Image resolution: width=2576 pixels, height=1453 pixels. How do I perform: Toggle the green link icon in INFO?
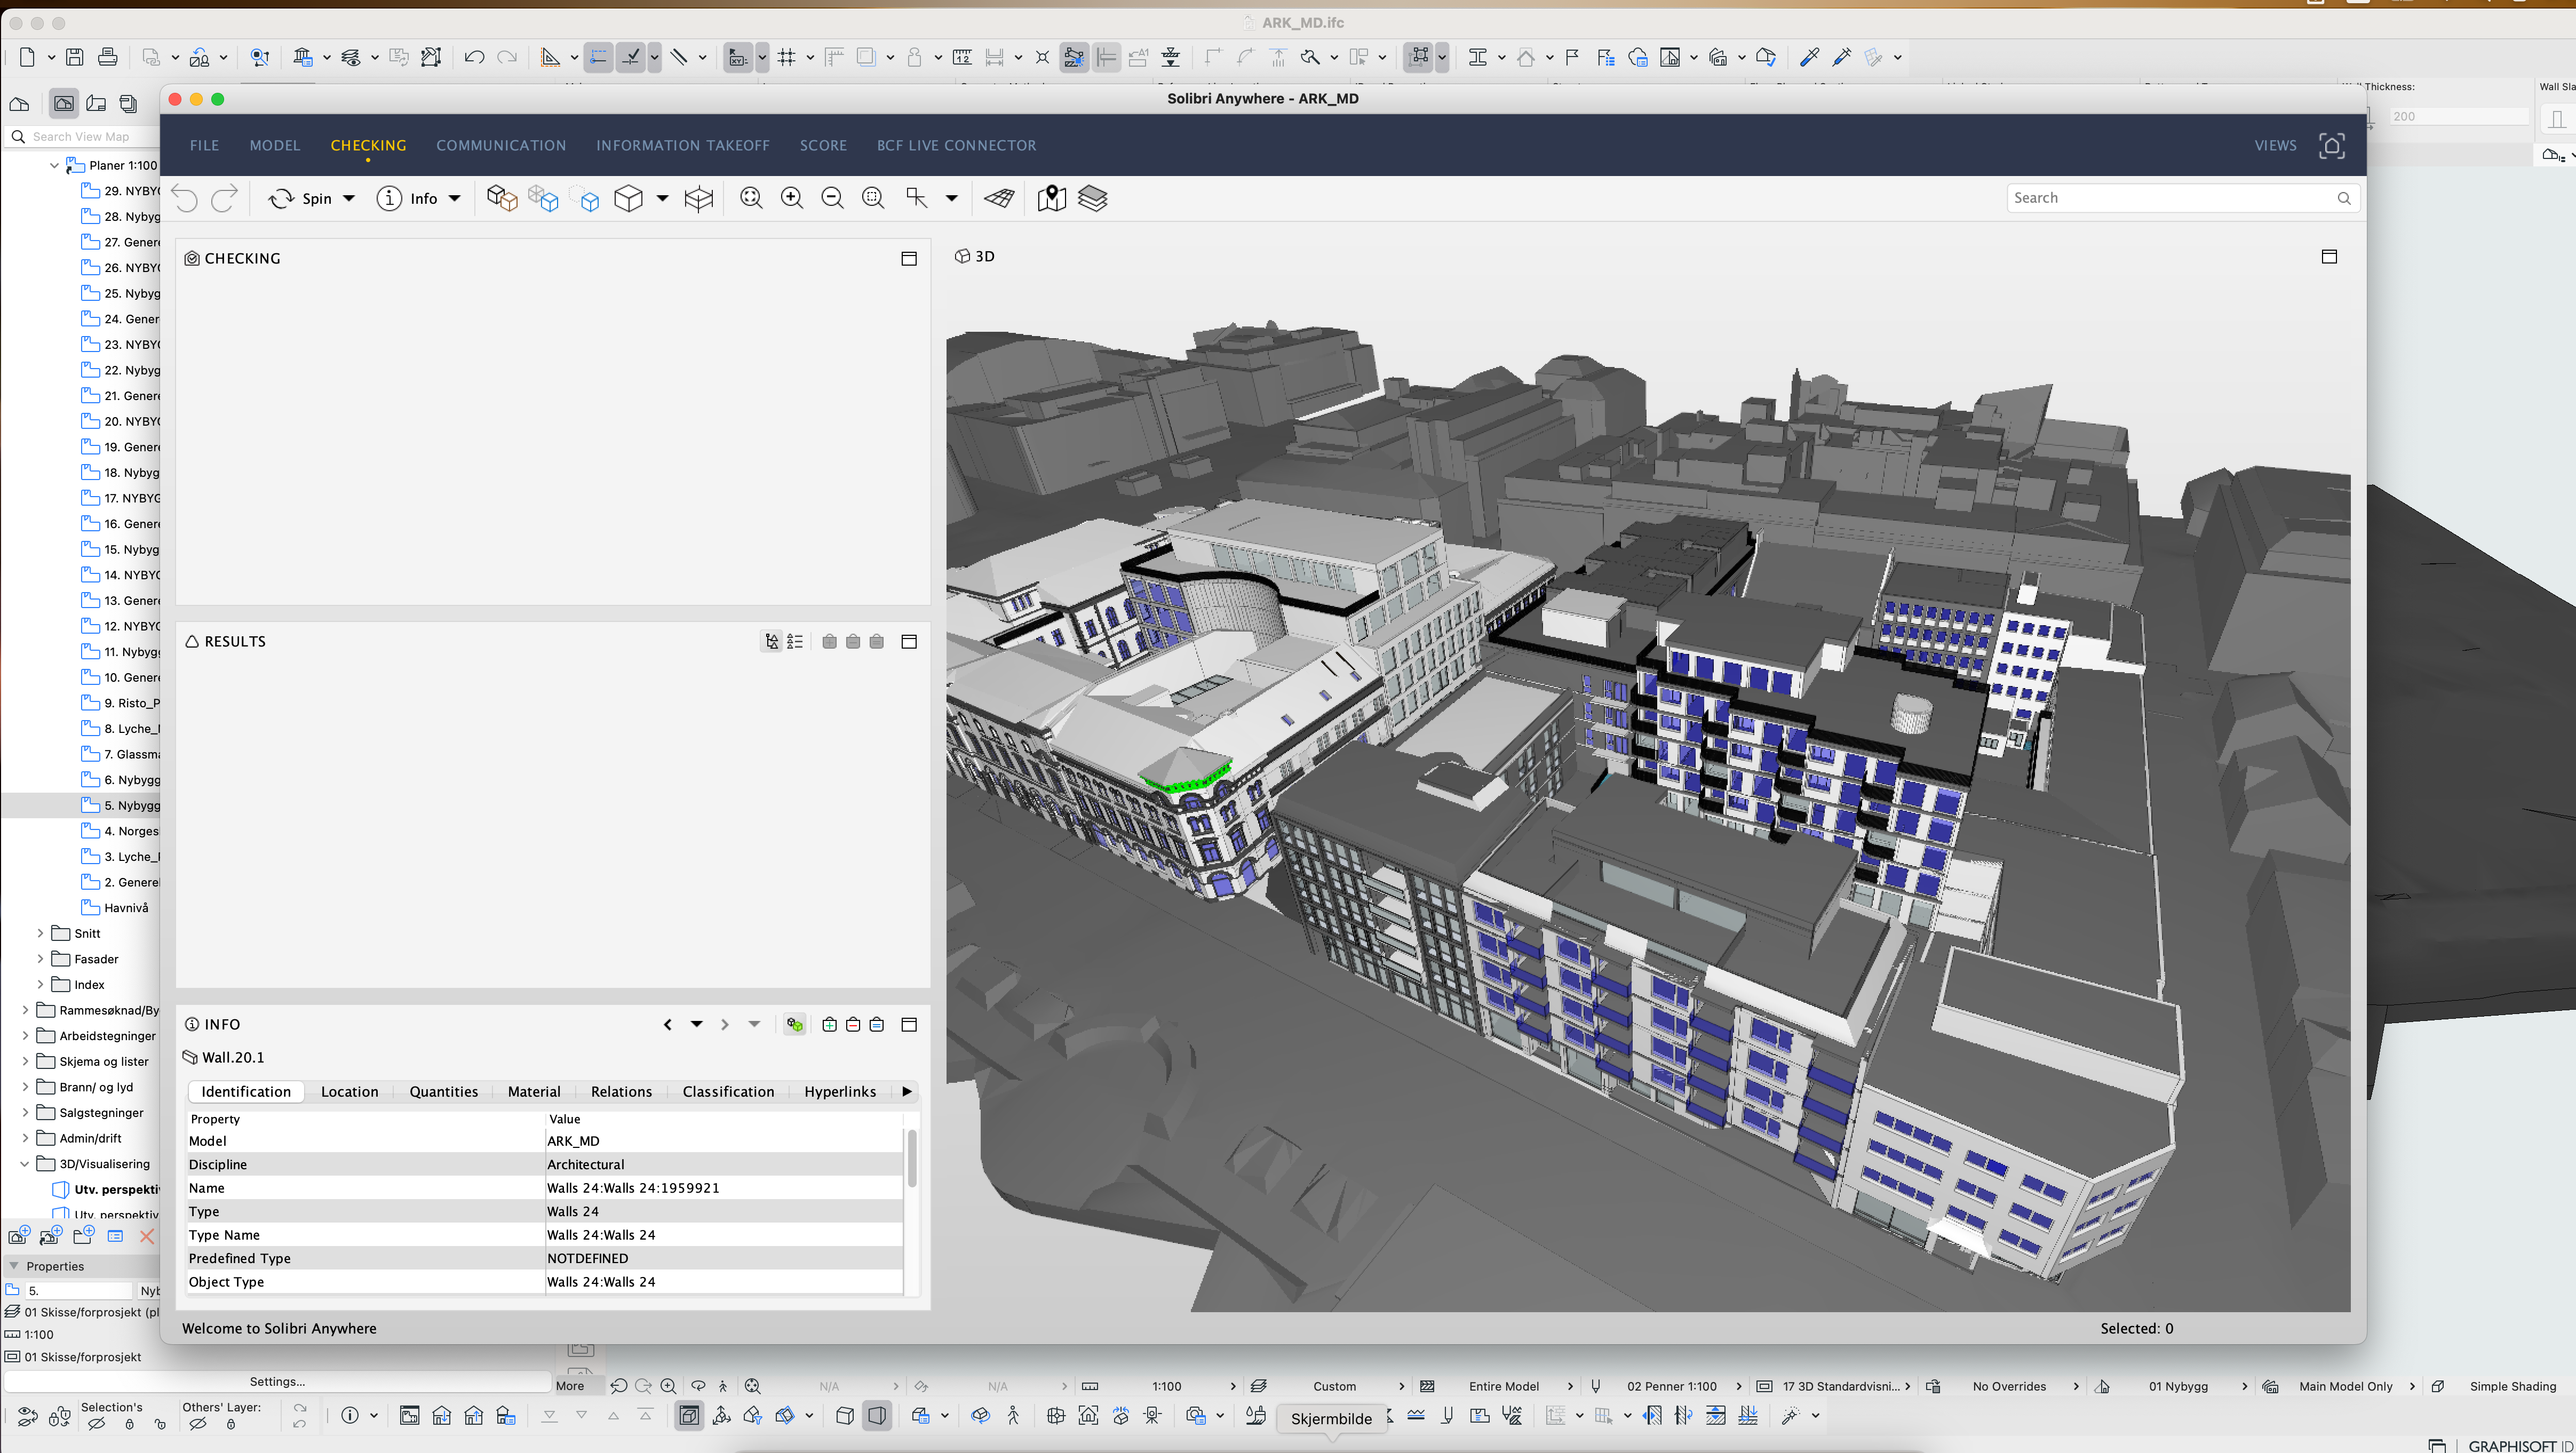click(x=794, y=1024)
